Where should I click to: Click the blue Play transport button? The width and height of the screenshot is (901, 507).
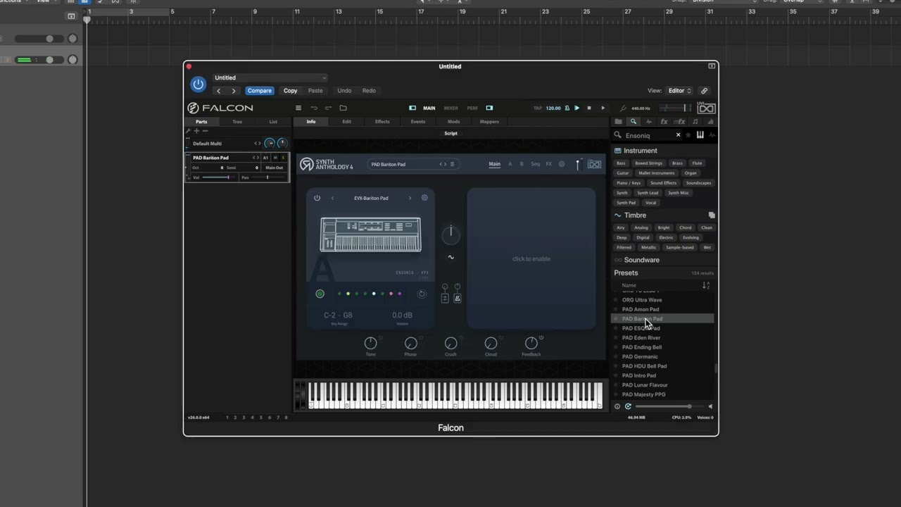point(576,108)
